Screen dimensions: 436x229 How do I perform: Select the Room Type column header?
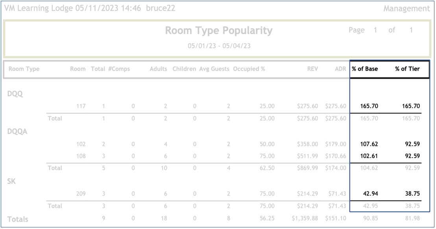pyautogui.click(x=24, y=69)
